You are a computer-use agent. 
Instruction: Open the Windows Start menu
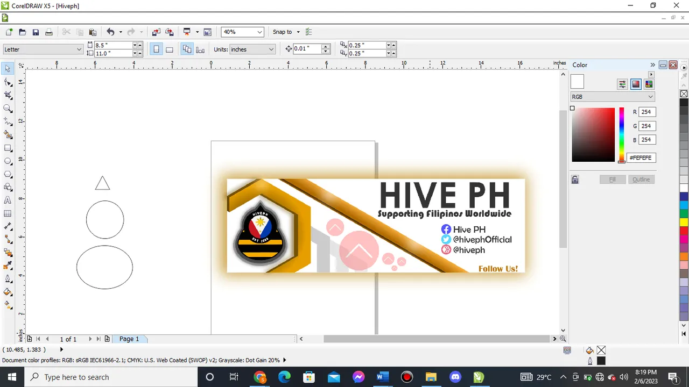tap(12, 377)
